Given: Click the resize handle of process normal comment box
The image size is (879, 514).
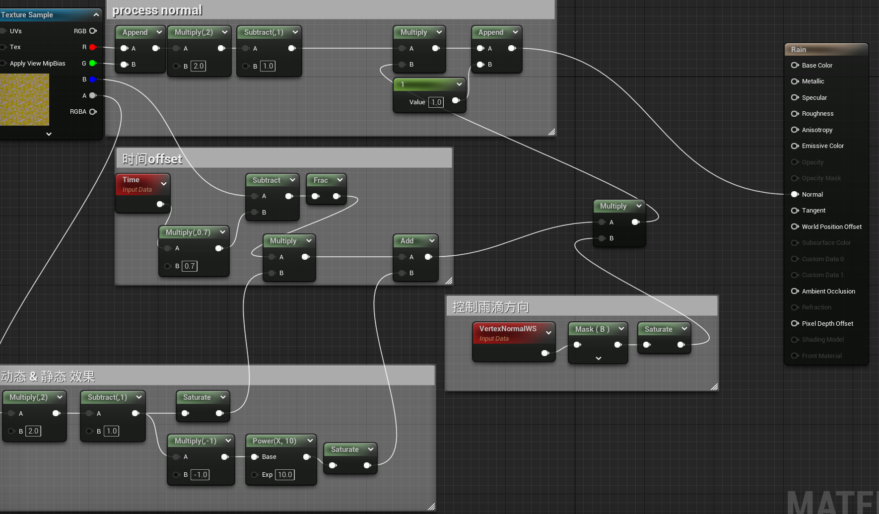Looking at the screenshot, I should click(x=551, y=132).
